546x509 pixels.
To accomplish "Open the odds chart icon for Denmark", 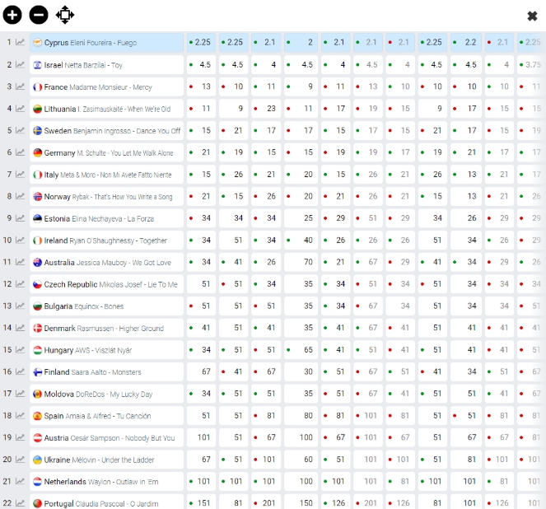I will point(21,328).
